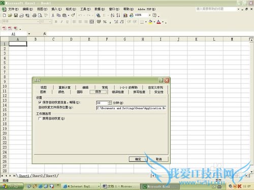The width and height of the screenshot is (254, 190).
Task: Click the Paste clipboard icon
Action: tap(65, 15)
